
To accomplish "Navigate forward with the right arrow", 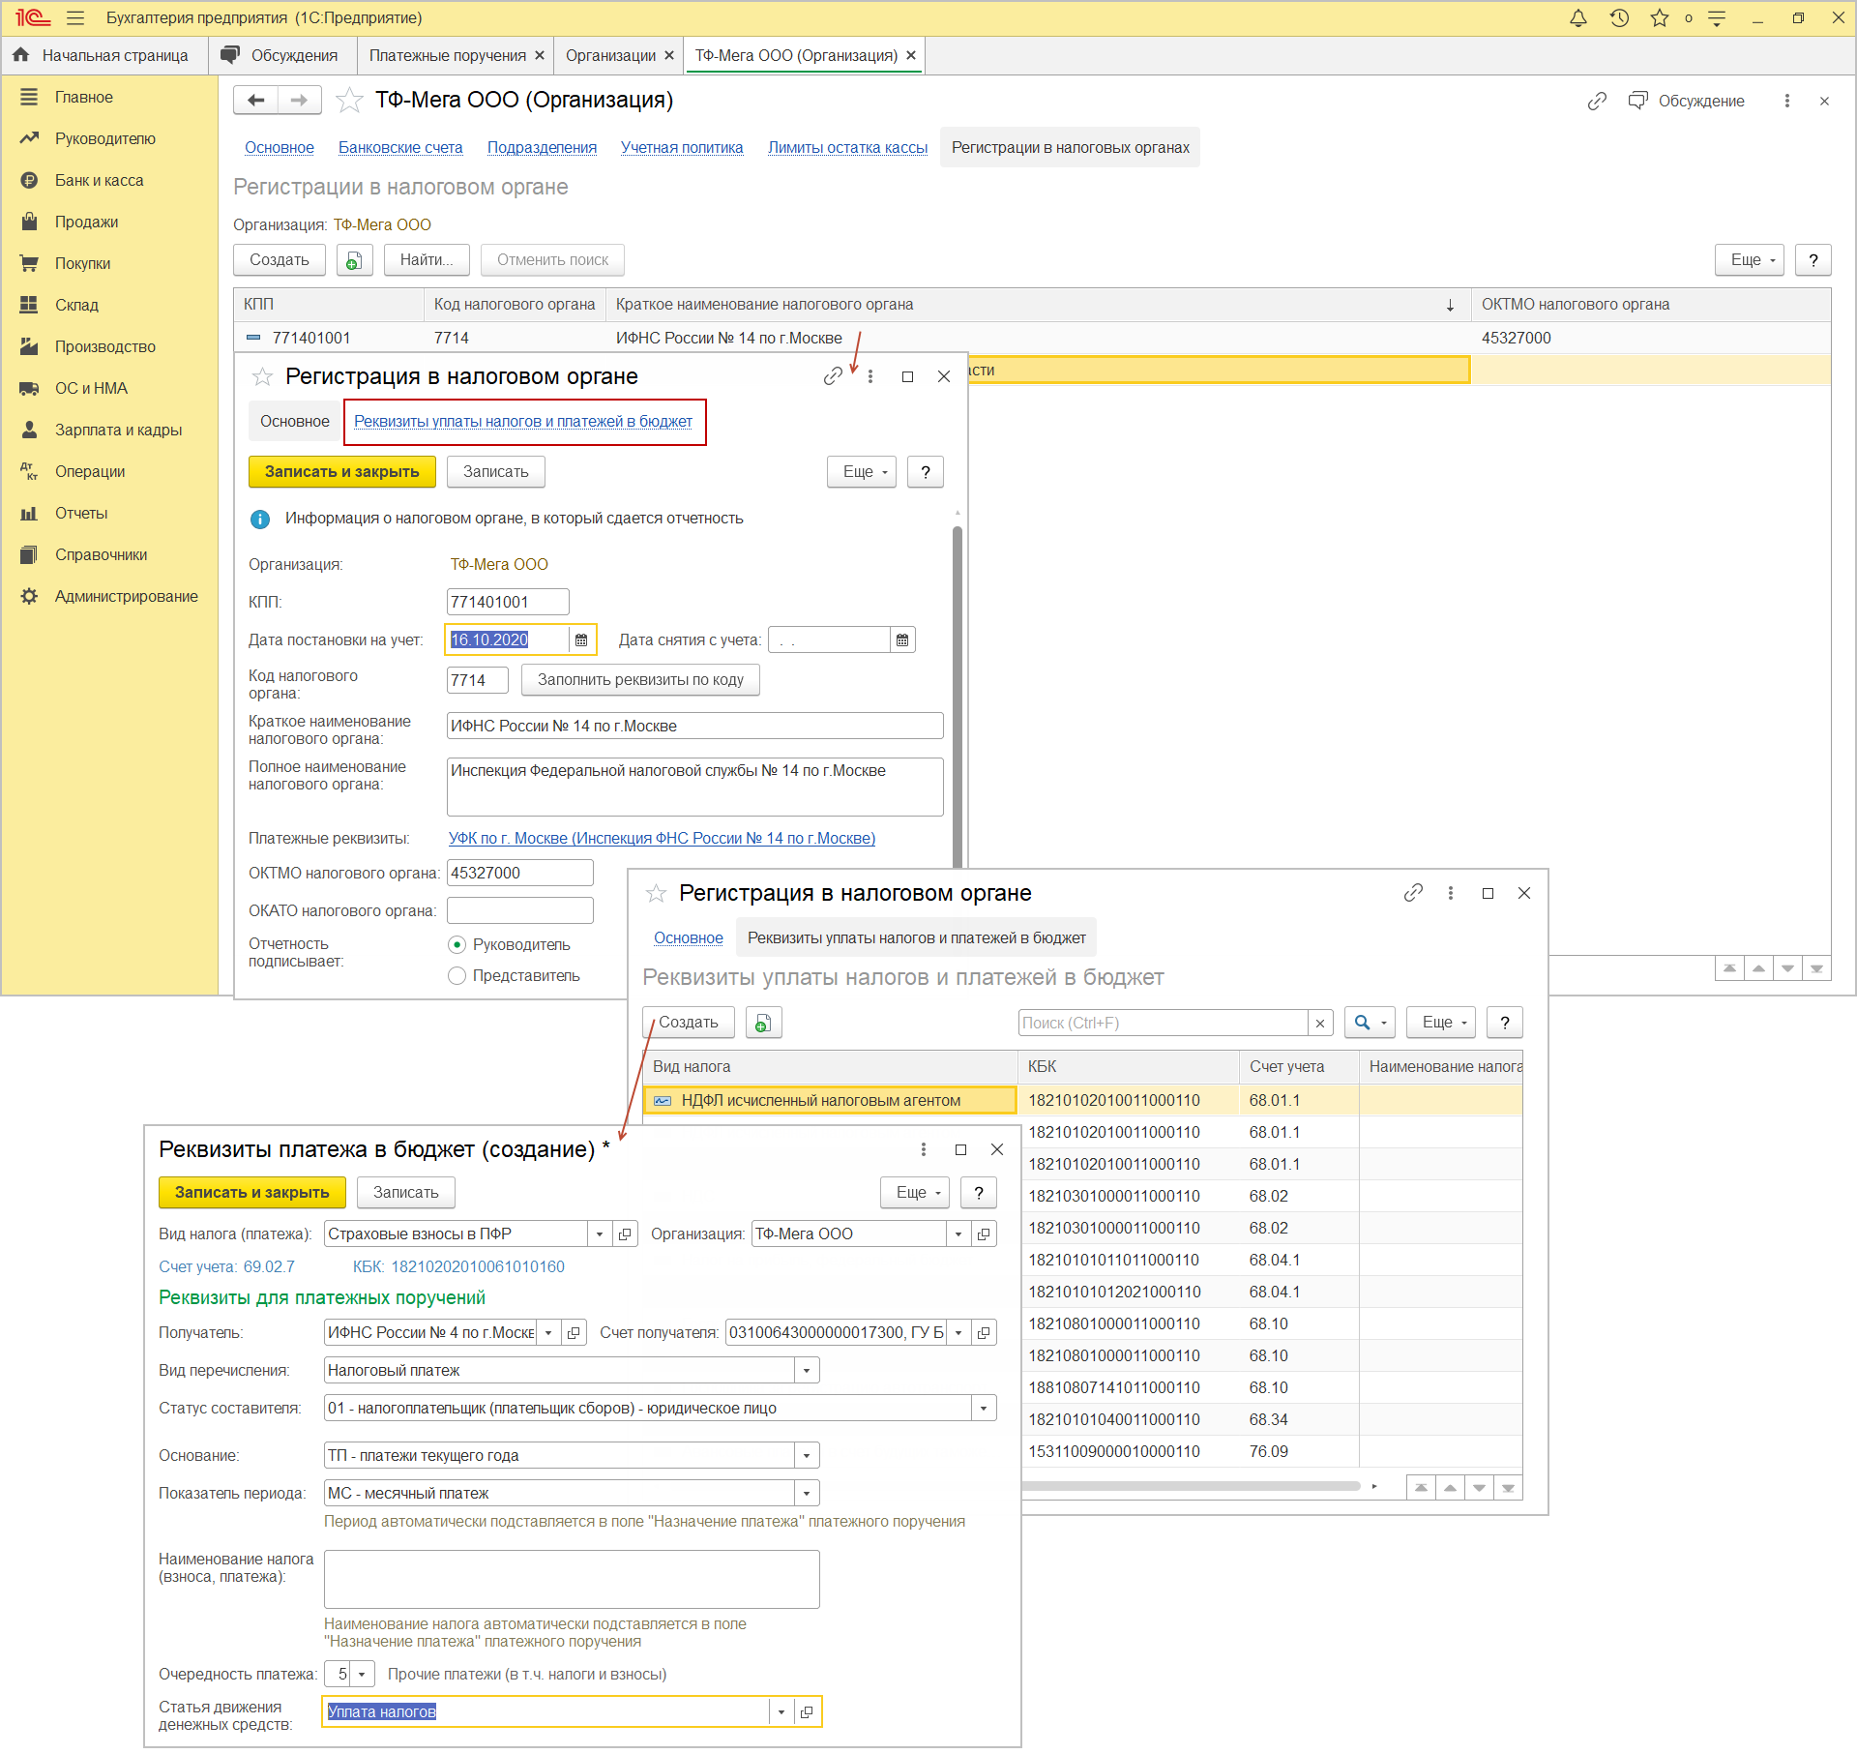I will [300, 100].
